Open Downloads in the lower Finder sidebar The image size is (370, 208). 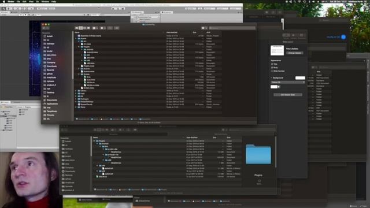click(69, 172)
